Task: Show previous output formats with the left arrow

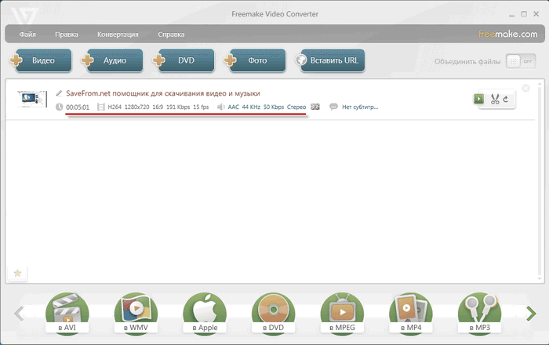Action: (19, 314)
